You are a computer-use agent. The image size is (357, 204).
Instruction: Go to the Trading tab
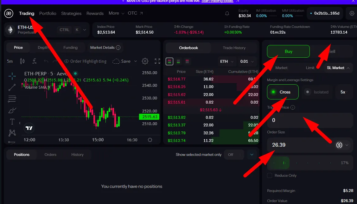pyautogui.click(x=27, y=13)
